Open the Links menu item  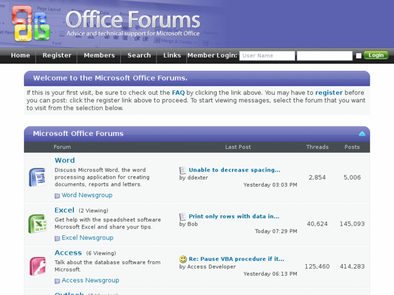coord(172,55)
